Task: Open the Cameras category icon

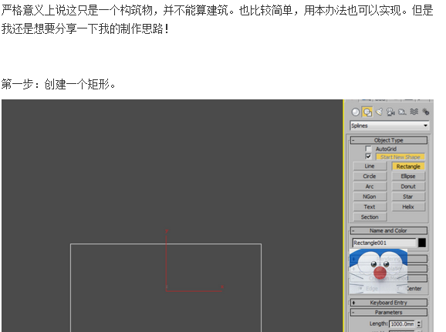Action: coord(390,112)
